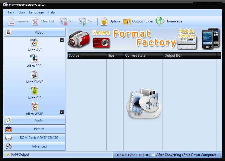Click the video list scroll up arrow

point(62,40)
